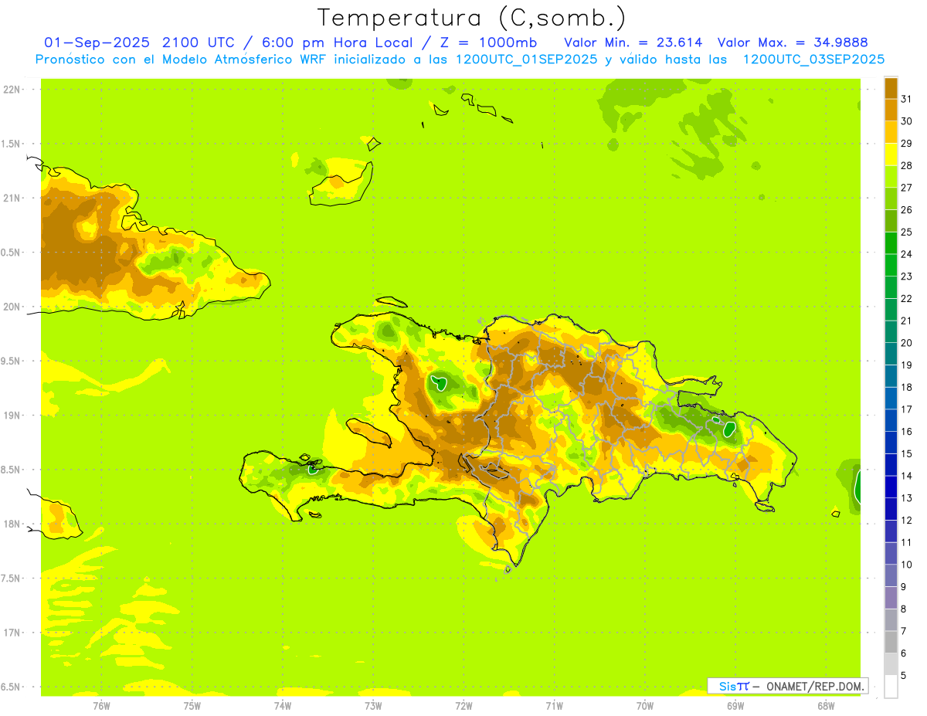Click the "70W" longitude label
927x716 pixels.
click(645, 705)
